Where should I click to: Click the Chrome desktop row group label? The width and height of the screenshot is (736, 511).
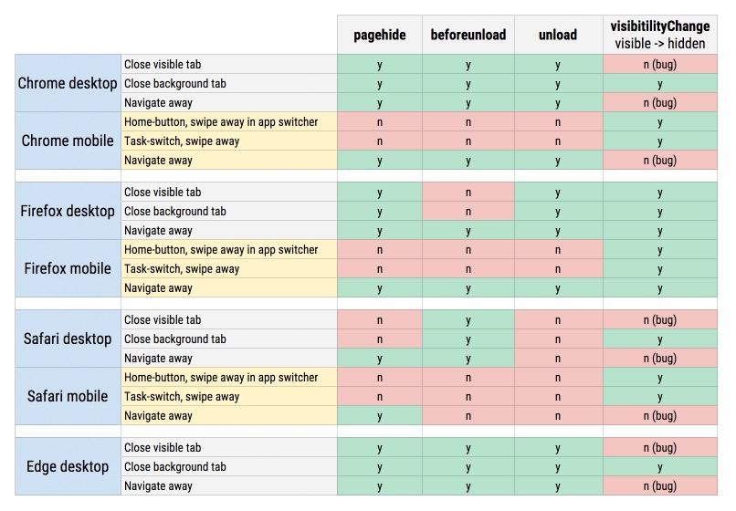pos(68,83)
